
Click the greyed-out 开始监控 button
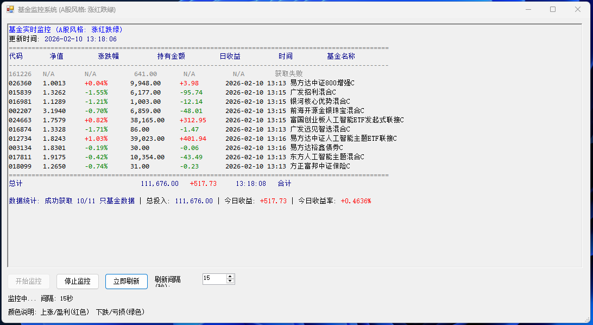(29, 281)
